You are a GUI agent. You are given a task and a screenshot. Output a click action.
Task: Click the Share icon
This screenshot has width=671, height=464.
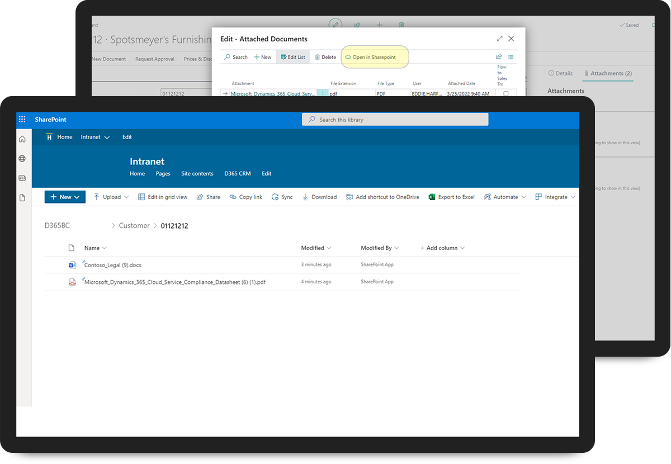point(208,197)
